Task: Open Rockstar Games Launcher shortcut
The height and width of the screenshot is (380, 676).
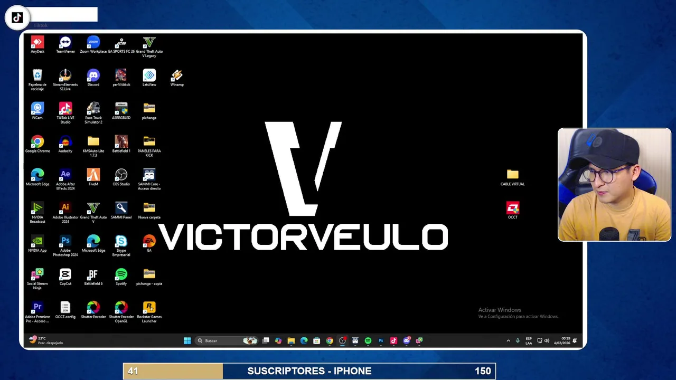Action: click(149, 312)
